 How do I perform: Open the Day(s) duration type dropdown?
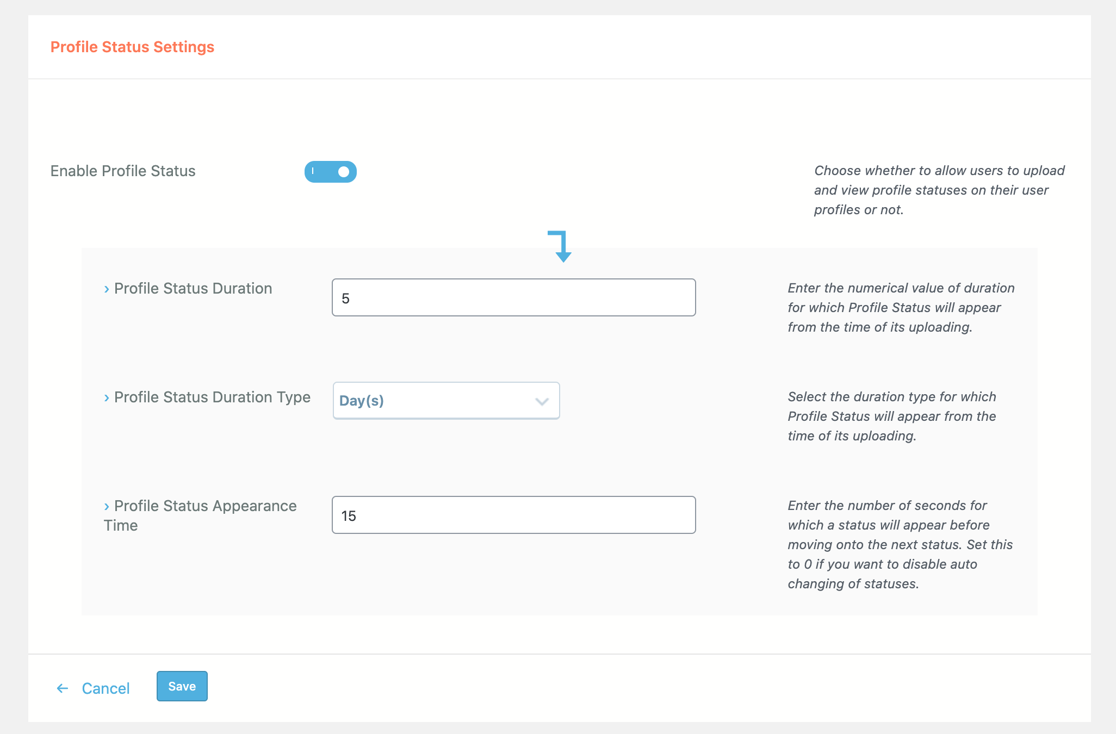click(445, 401)
